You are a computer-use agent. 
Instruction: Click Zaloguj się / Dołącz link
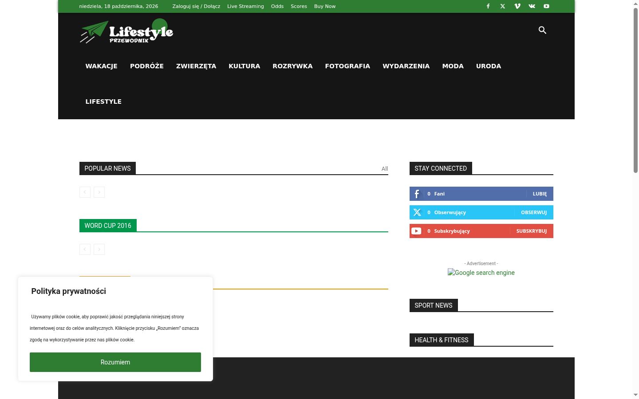pos(196,6)
